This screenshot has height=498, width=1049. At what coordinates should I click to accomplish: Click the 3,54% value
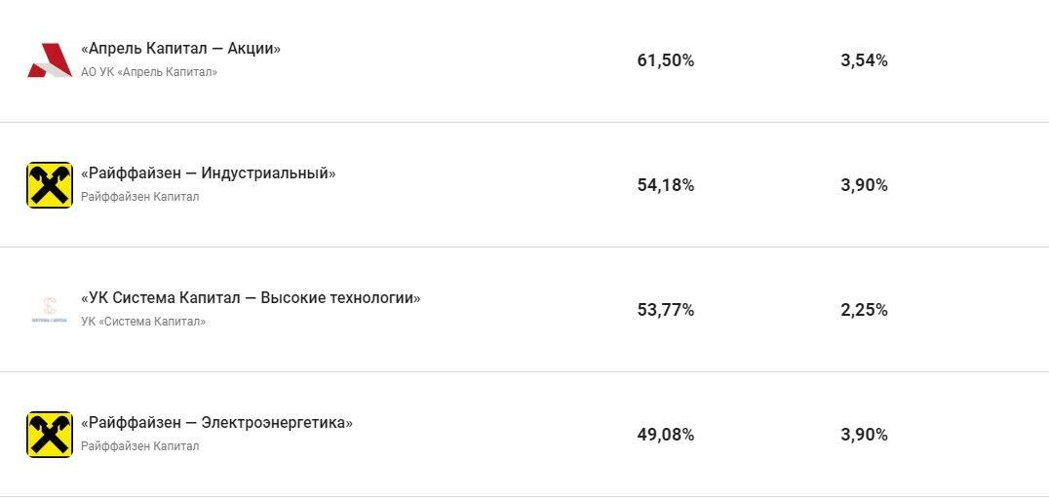[x=864, y=60]
